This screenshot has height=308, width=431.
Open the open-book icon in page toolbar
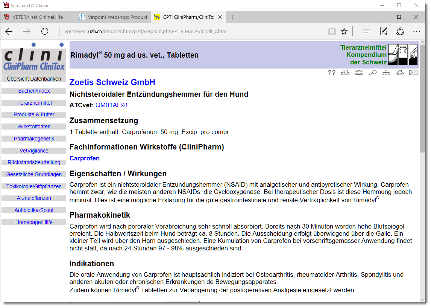coord(359,73)
